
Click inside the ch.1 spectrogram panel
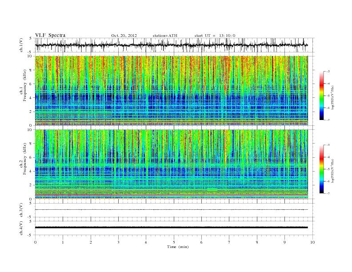click(x=171, y=91)
